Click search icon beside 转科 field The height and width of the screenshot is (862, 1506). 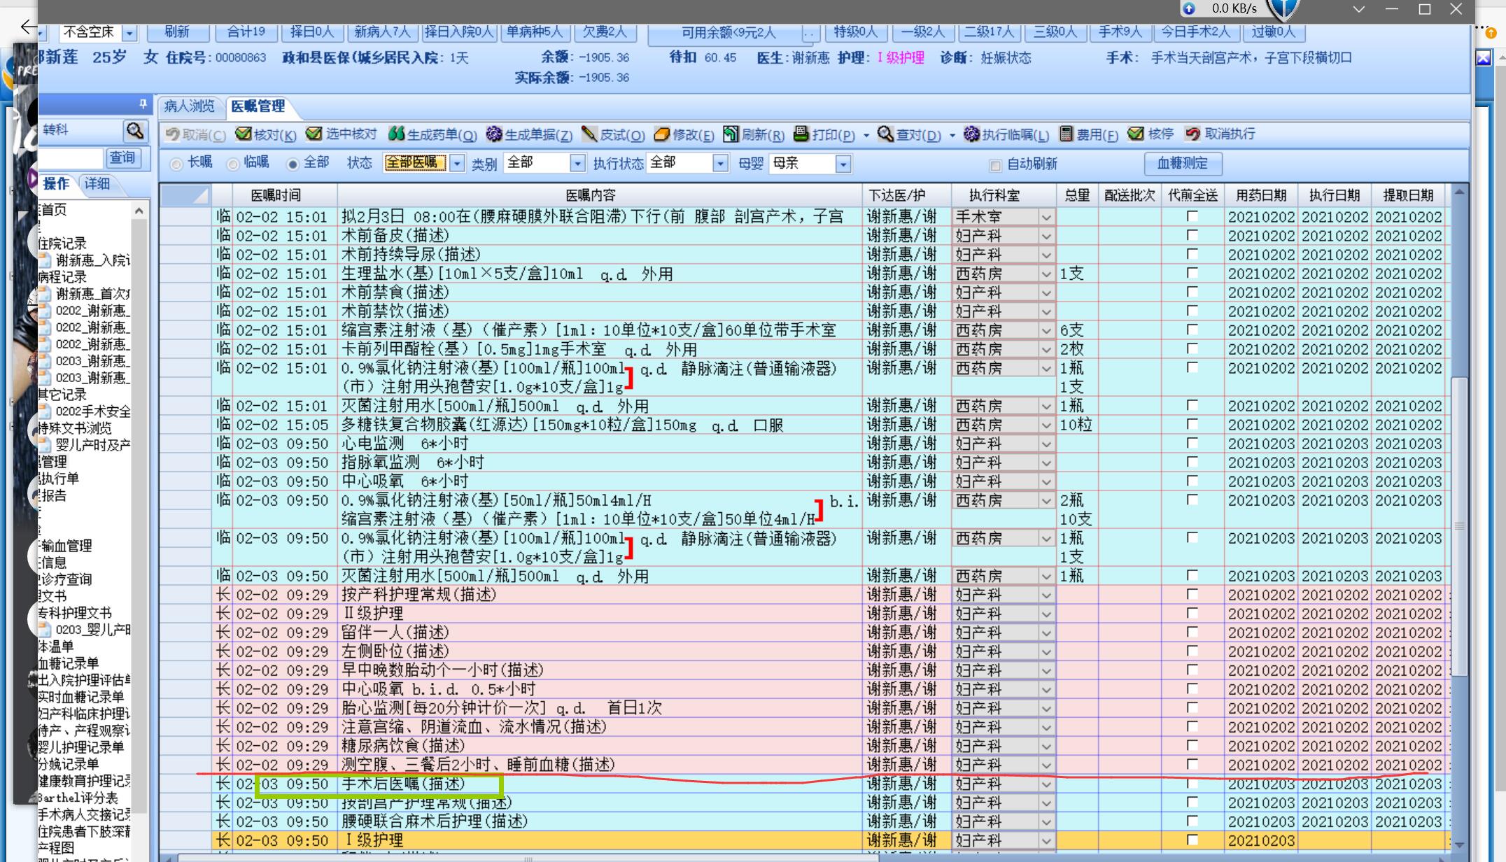point(134,130)
